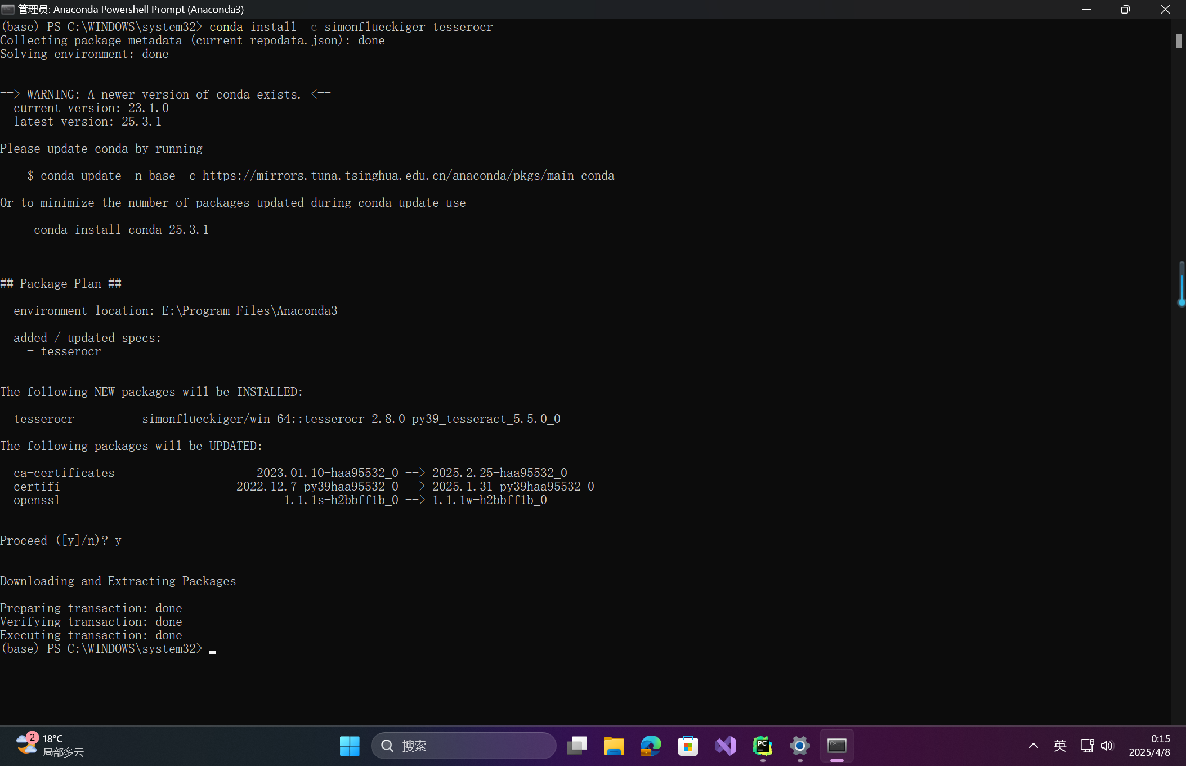Image resolution: width=1186 pixels, height=766 pixels.
Task: Open the terminal window system menu icon
Action: click(8, 9)
